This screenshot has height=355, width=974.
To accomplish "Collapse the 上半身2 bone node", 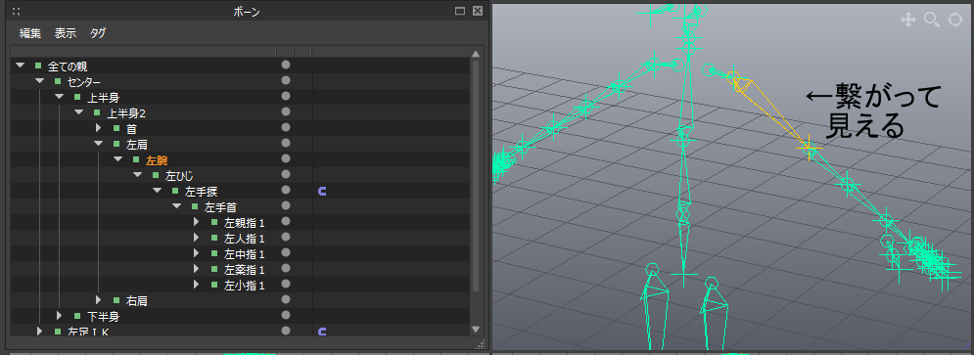I will (x=79, y=112).
